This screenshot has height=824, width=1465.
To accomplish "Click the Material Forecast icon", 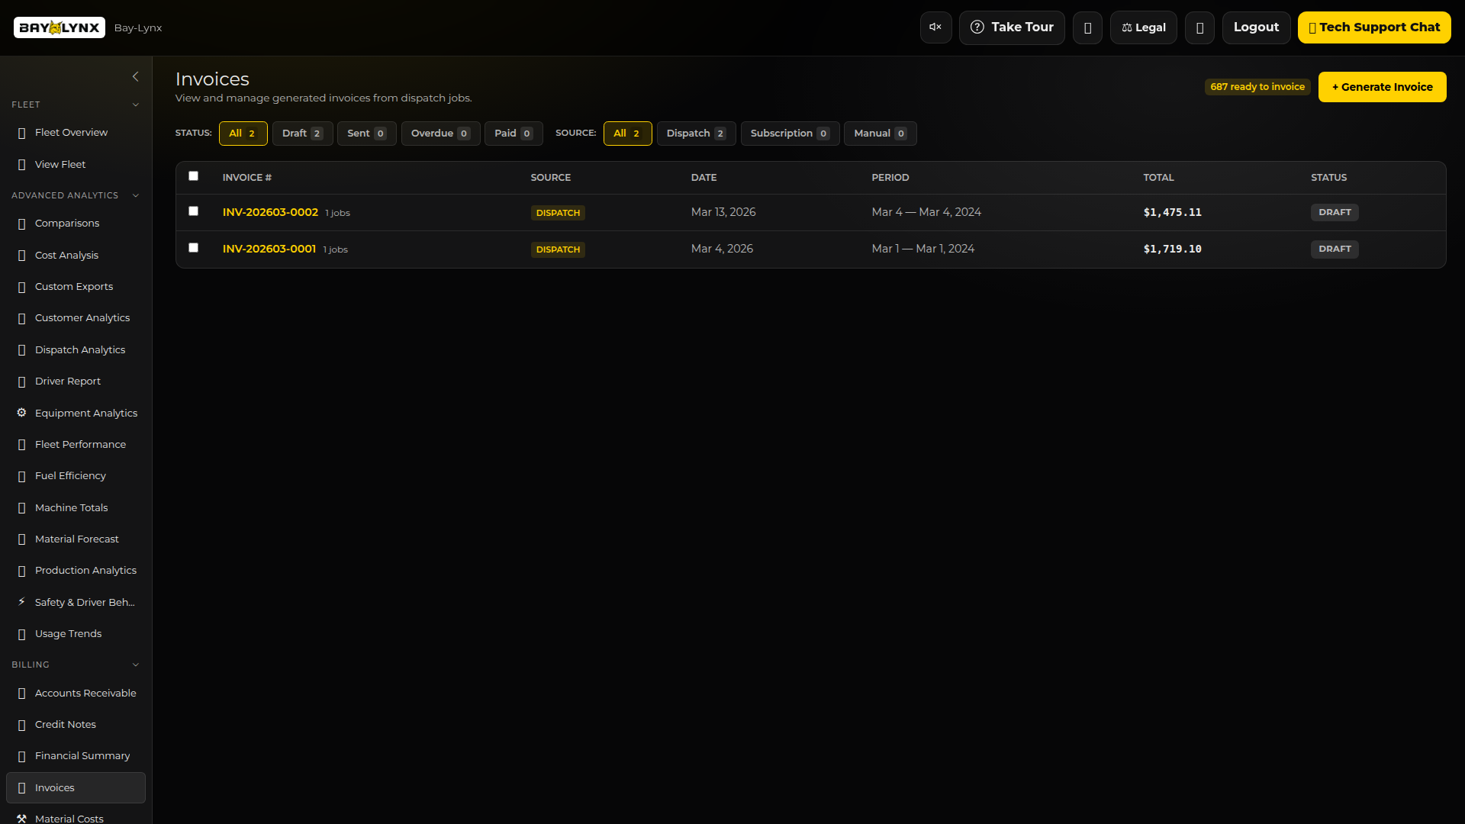I will click(21, 539).
